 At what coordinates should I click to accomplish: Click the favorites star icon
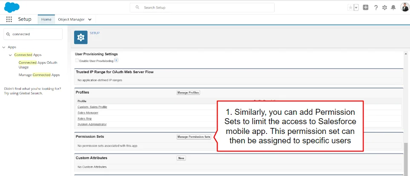350,8
